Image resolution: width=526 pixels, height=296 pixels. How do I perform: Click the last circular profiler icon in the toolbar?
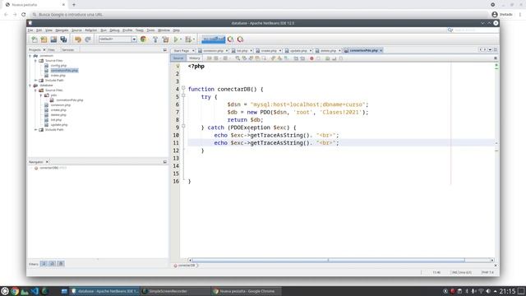coord(240,39)
